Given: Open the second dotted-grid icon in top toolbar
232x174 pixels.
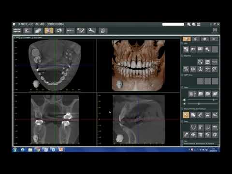Looking at the screenshot, I should click(28, 30).
